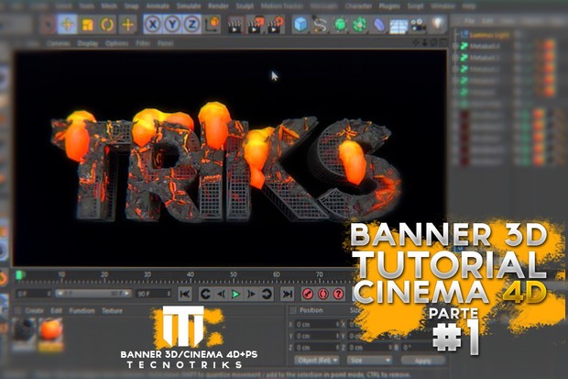Click the yellow plus recent-tool icon

point(127,25)
